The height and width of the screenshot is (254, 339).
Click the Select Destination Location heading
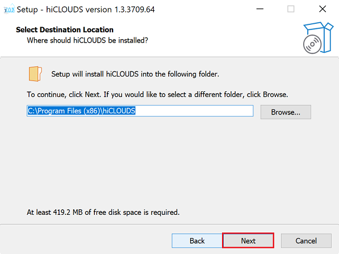tap(65, 29)
